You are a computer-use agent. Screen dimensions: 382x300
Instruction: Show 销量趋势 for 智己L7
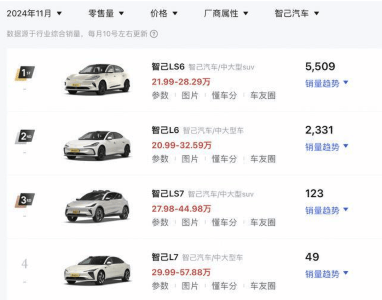[x=327, y=274]
